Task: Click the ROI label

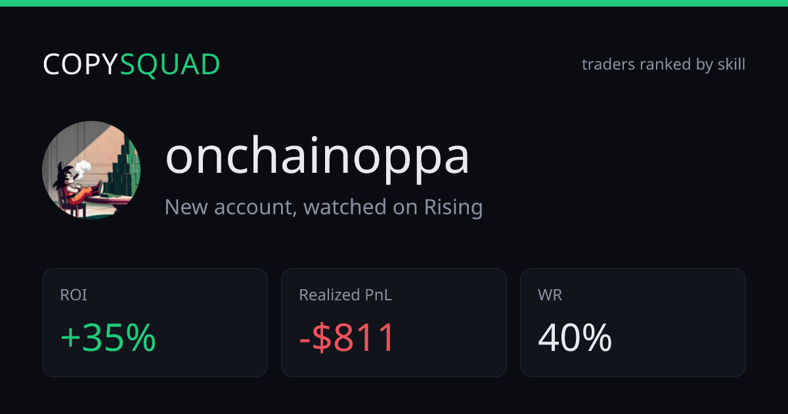Action: point(74,295)
